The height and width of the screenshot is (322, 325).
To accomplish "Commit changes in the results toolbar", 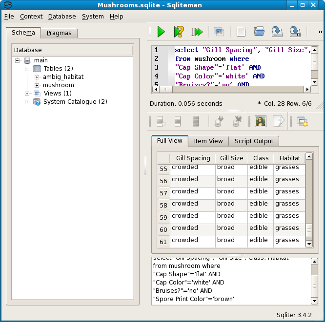I will 219,121.
